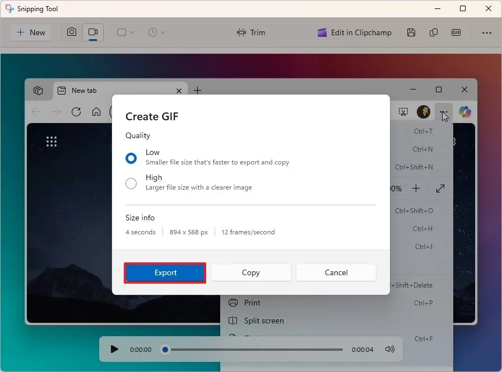Export the GIF
Viewport: 502px width, 372px height.
click(x=165, y=272)
